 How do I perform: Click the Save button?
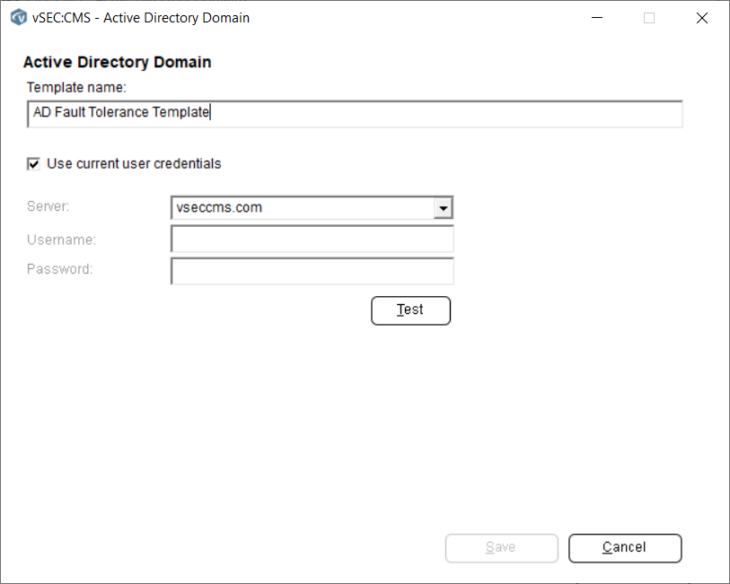(x=501, y=548)
